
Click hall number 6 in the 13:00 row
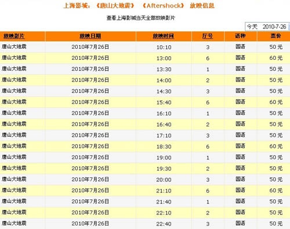[x=208, y=58]
